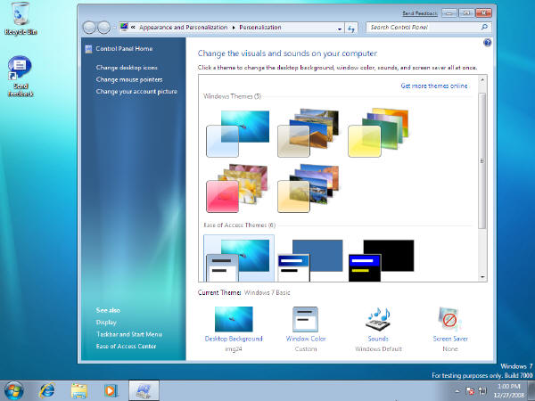The height and width of the screenshot is (401, 535).
Task: Click the Back navigation button
Action: pyautogui.click(x=89, y=28)
